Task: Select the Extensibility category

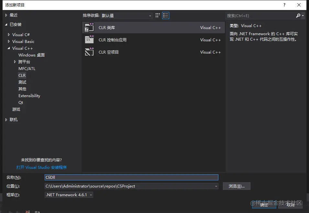Action: [x=29, y=96]
